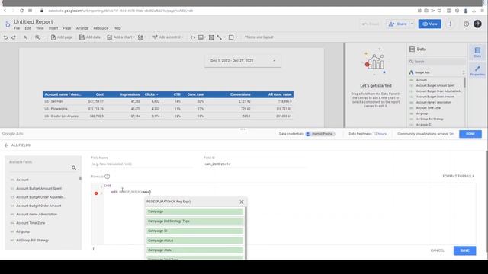Click the undo arrow icon

coord(5,37)
